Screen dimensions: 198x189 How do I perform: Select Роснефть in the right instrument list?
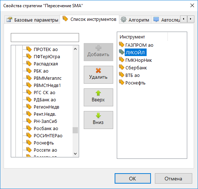[135, 83]
